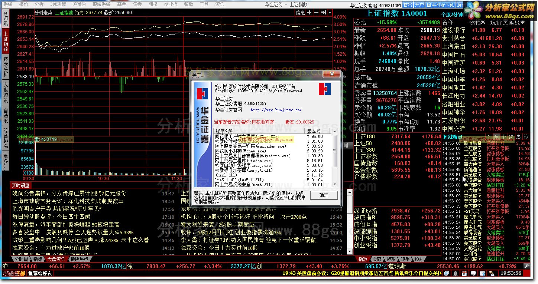Switch to the 贡献 tab
This screenshot has width=538, height=284.
377,259
